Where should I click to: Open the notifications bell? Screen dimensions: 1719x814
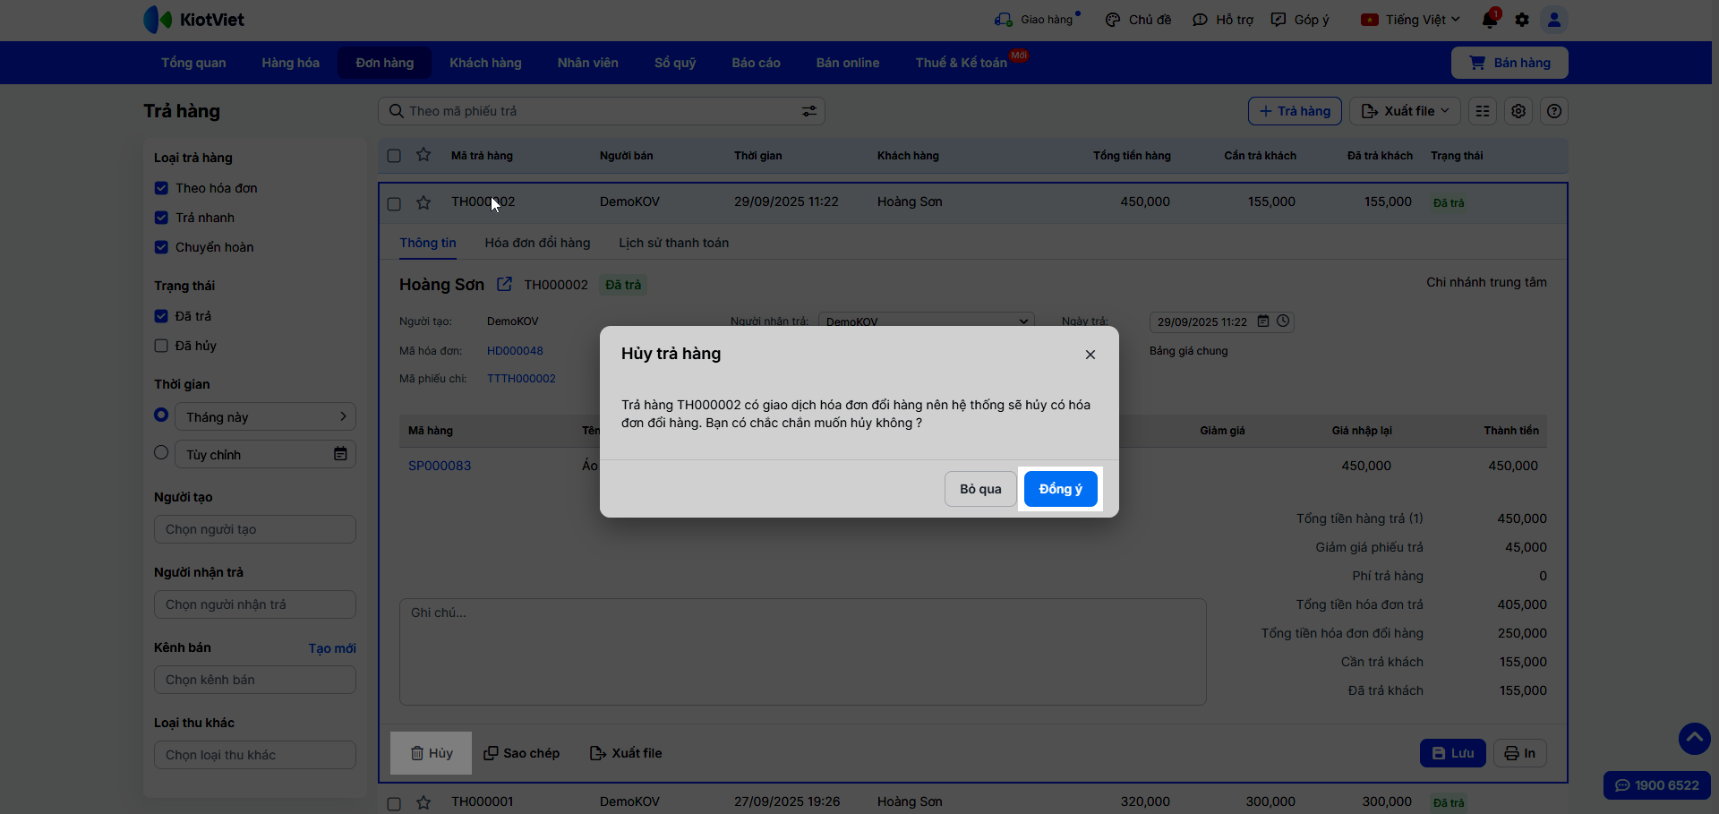[1490, 20]
